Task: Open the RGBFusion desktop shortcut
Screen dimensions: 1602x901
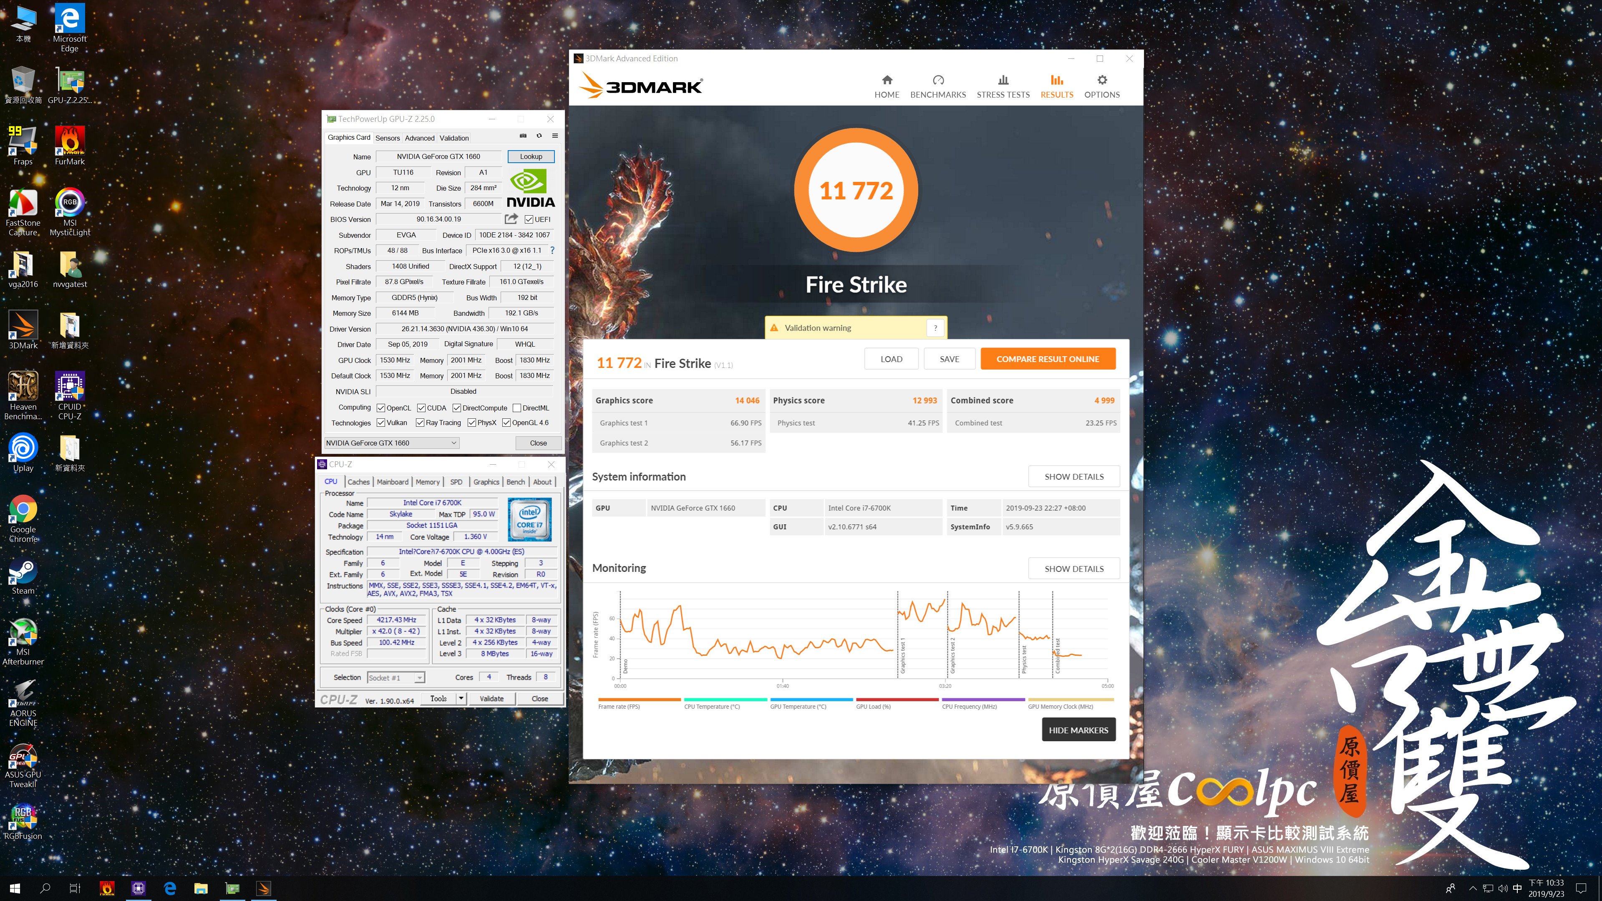Action: 23,821
